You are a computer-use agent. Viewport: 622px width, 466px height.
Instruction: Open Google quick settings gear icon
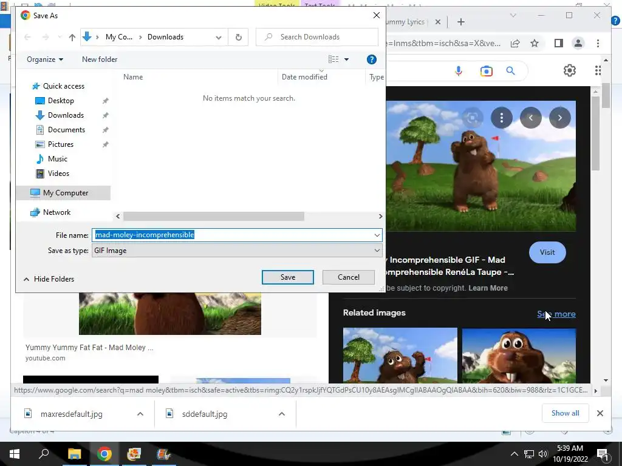click(x=570, y=70)
